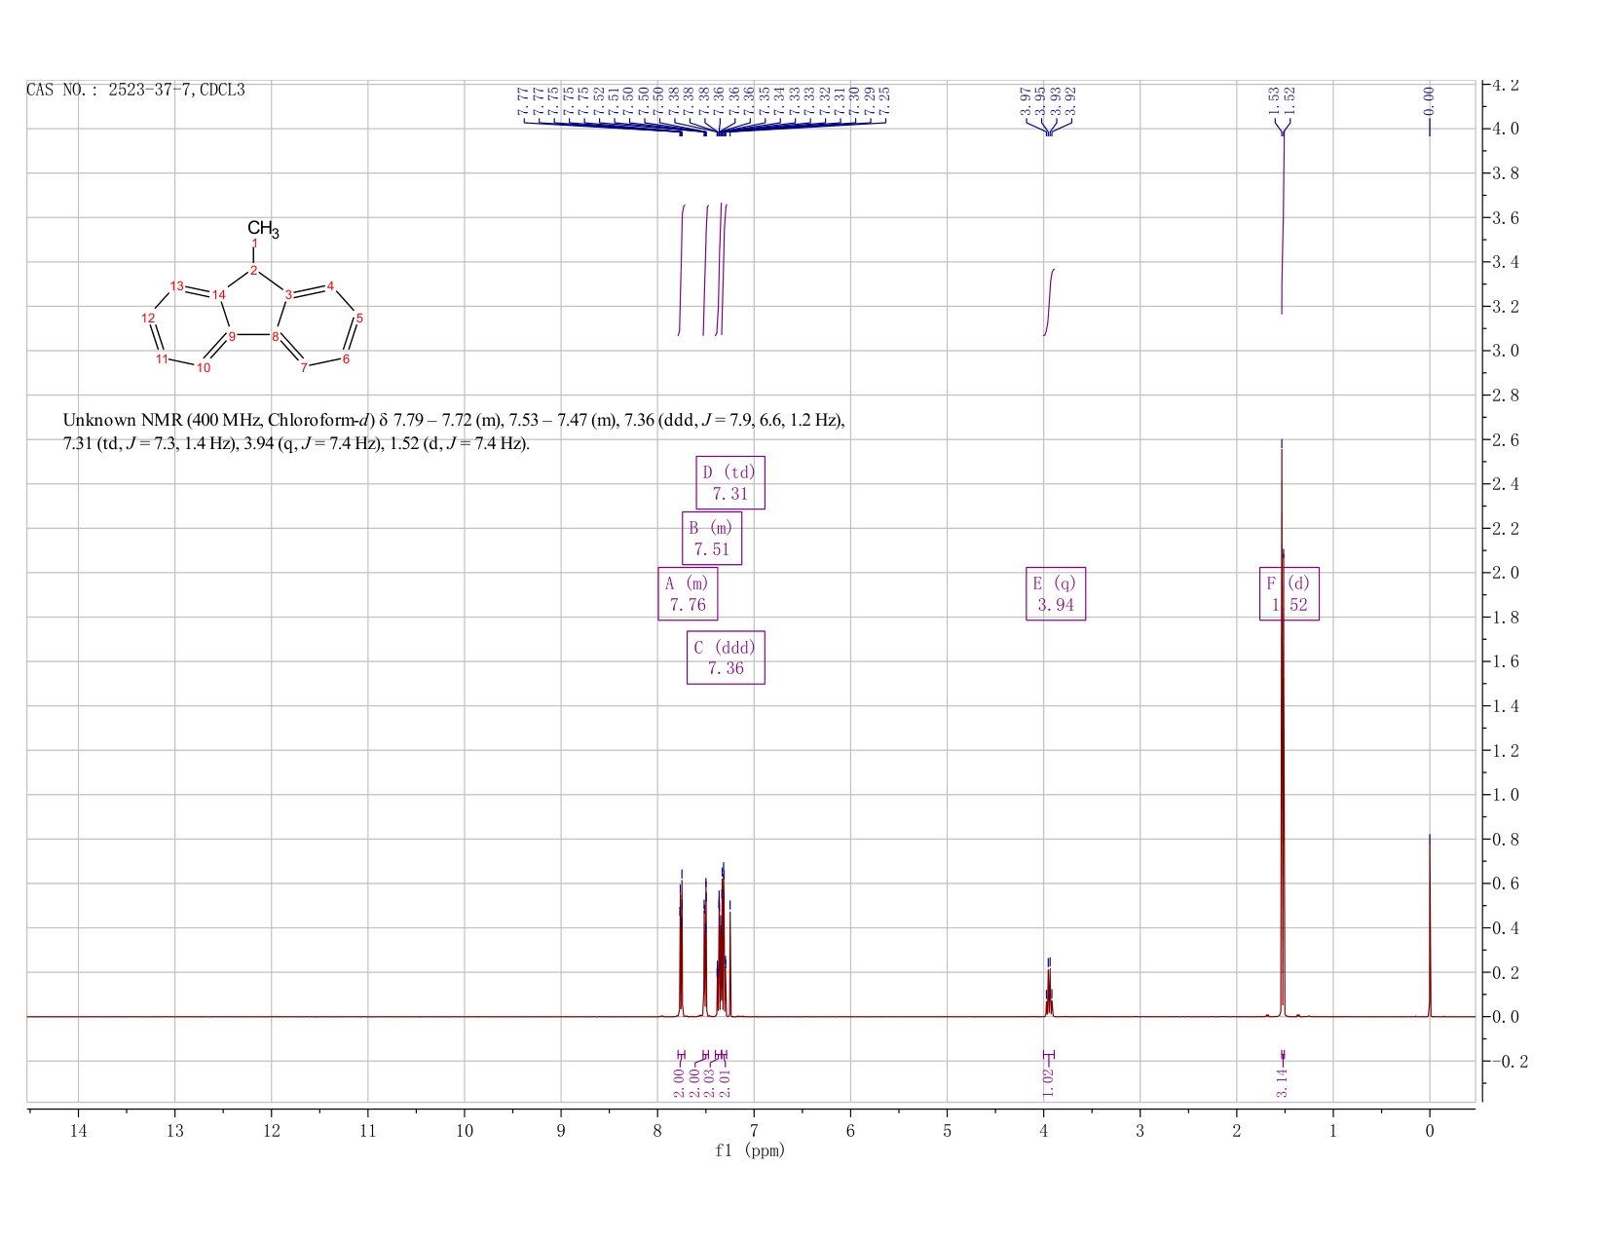The height and width of the screenshot is (1242, 1607).
Task: Click the 10 tick on the ppm axis
Action: 465,1131
